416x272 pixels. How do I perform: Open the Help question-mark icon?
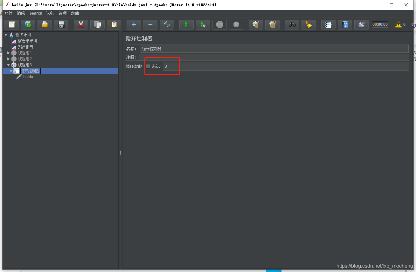[x=345, y=24]
